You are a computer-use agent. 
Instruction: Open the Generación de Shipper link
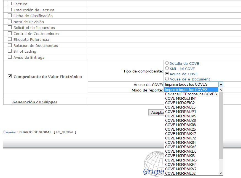click(35, 102)
